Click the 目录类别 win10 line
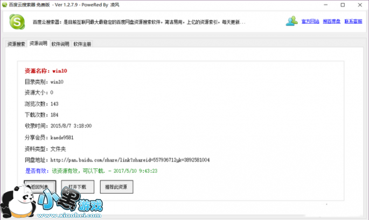369x220 pixels. point(44,82)
